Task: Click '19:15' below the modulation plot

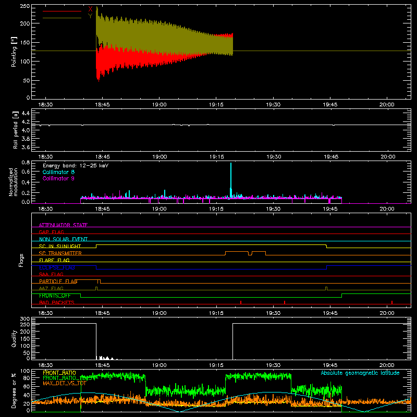Action: tap(216, 209)
